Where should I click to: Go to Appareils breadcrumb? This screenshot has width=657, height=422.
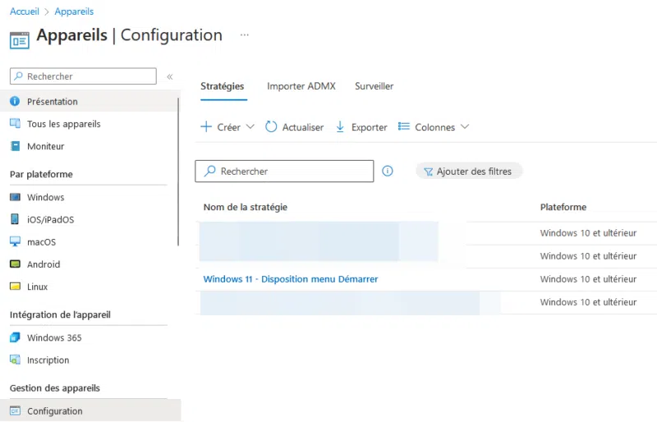[x=74, y=11]
